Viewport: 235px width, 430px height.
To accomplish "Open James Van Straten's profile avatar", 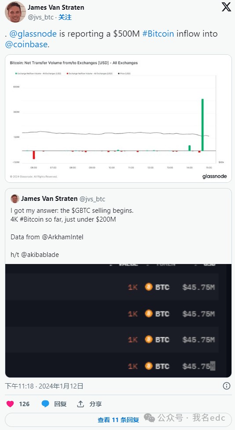I will pos(15,12).
